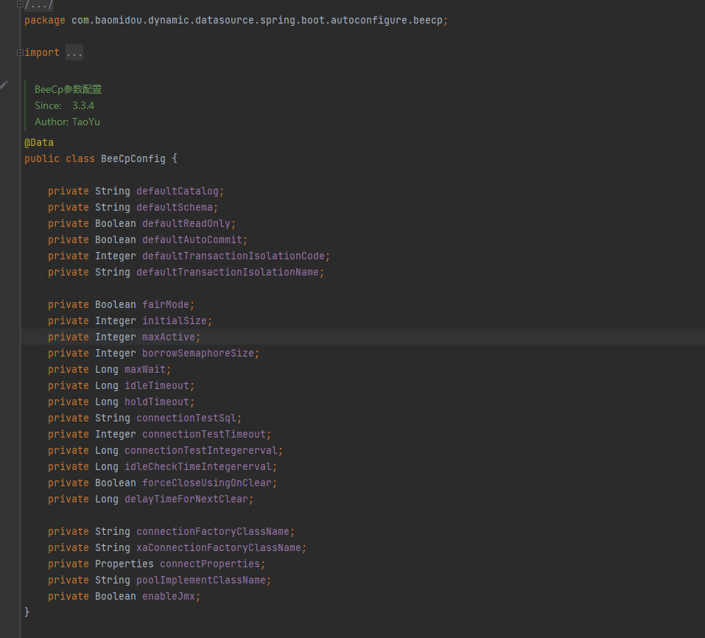Viewport: 705px width, 638px height.
Task: Expand the folded header comment at top
Action: pos(21,4)
